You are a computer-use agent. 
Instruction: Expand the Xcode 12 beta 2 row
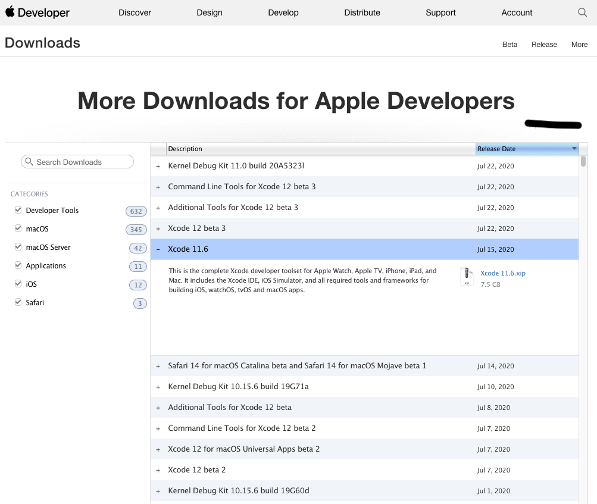point(158,471)
